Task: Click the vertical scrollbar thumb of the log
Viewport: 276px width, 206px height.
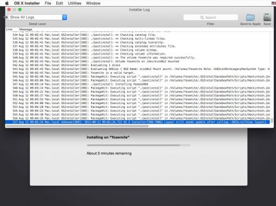Action: point(272,121)
